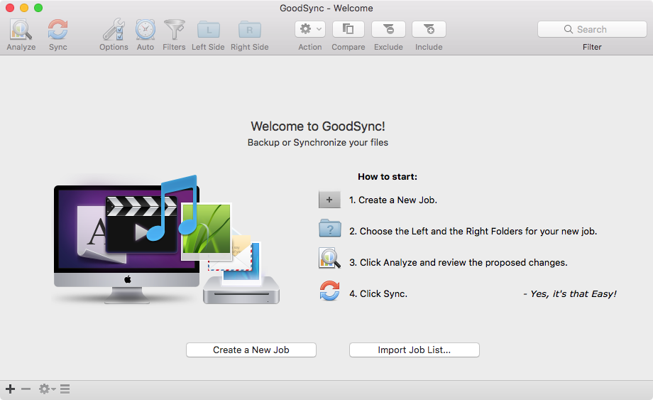The height and width of the screenshot is (400, 653).
Task: Add a job with bottom plus icon
Action: pyautogui.click(x=11, y=389)
